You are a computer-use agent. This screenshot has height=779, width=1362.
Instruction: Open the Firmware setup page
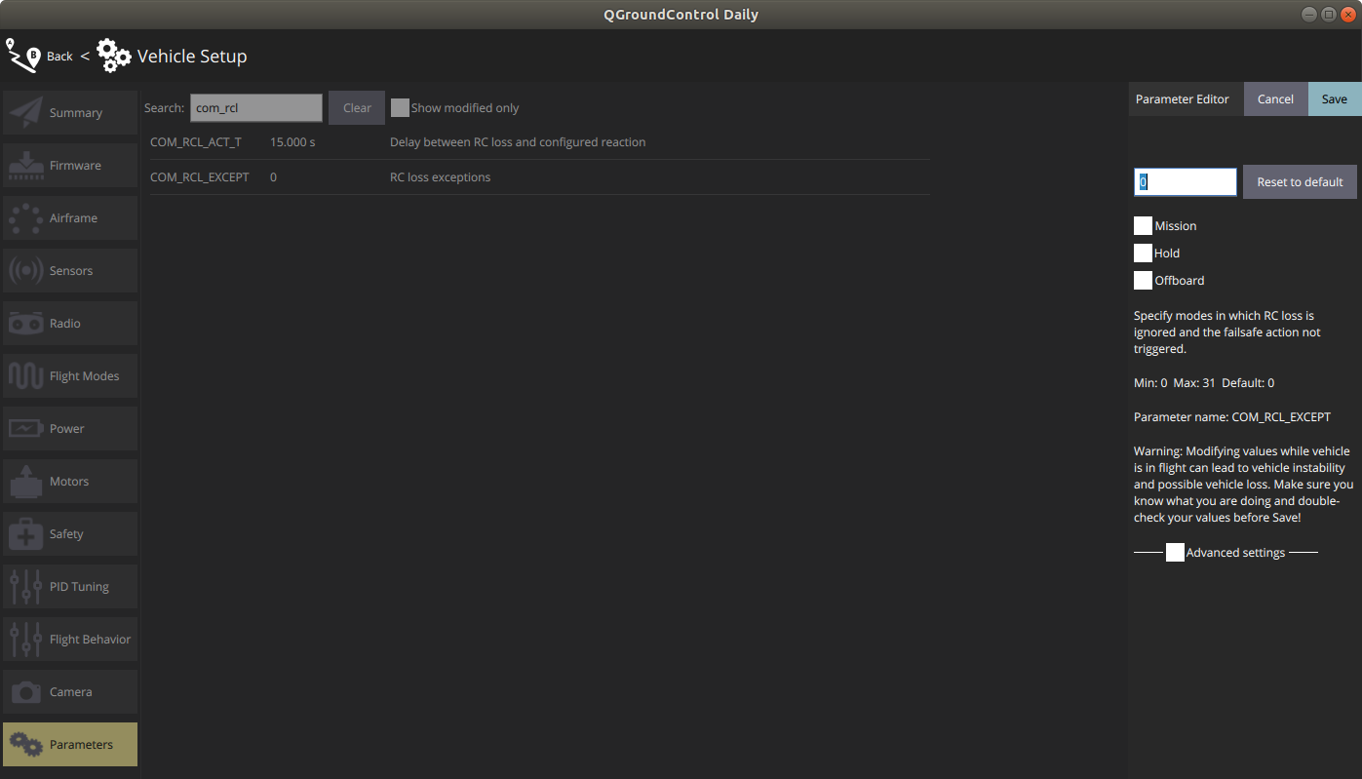coord(70,165)
